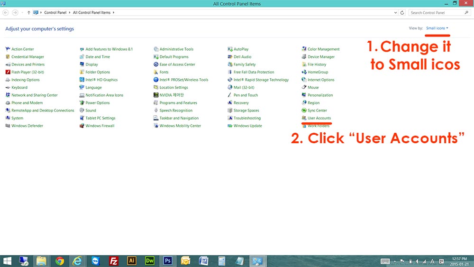
Task: Click the Back navigation button
Action: point(6,13)
